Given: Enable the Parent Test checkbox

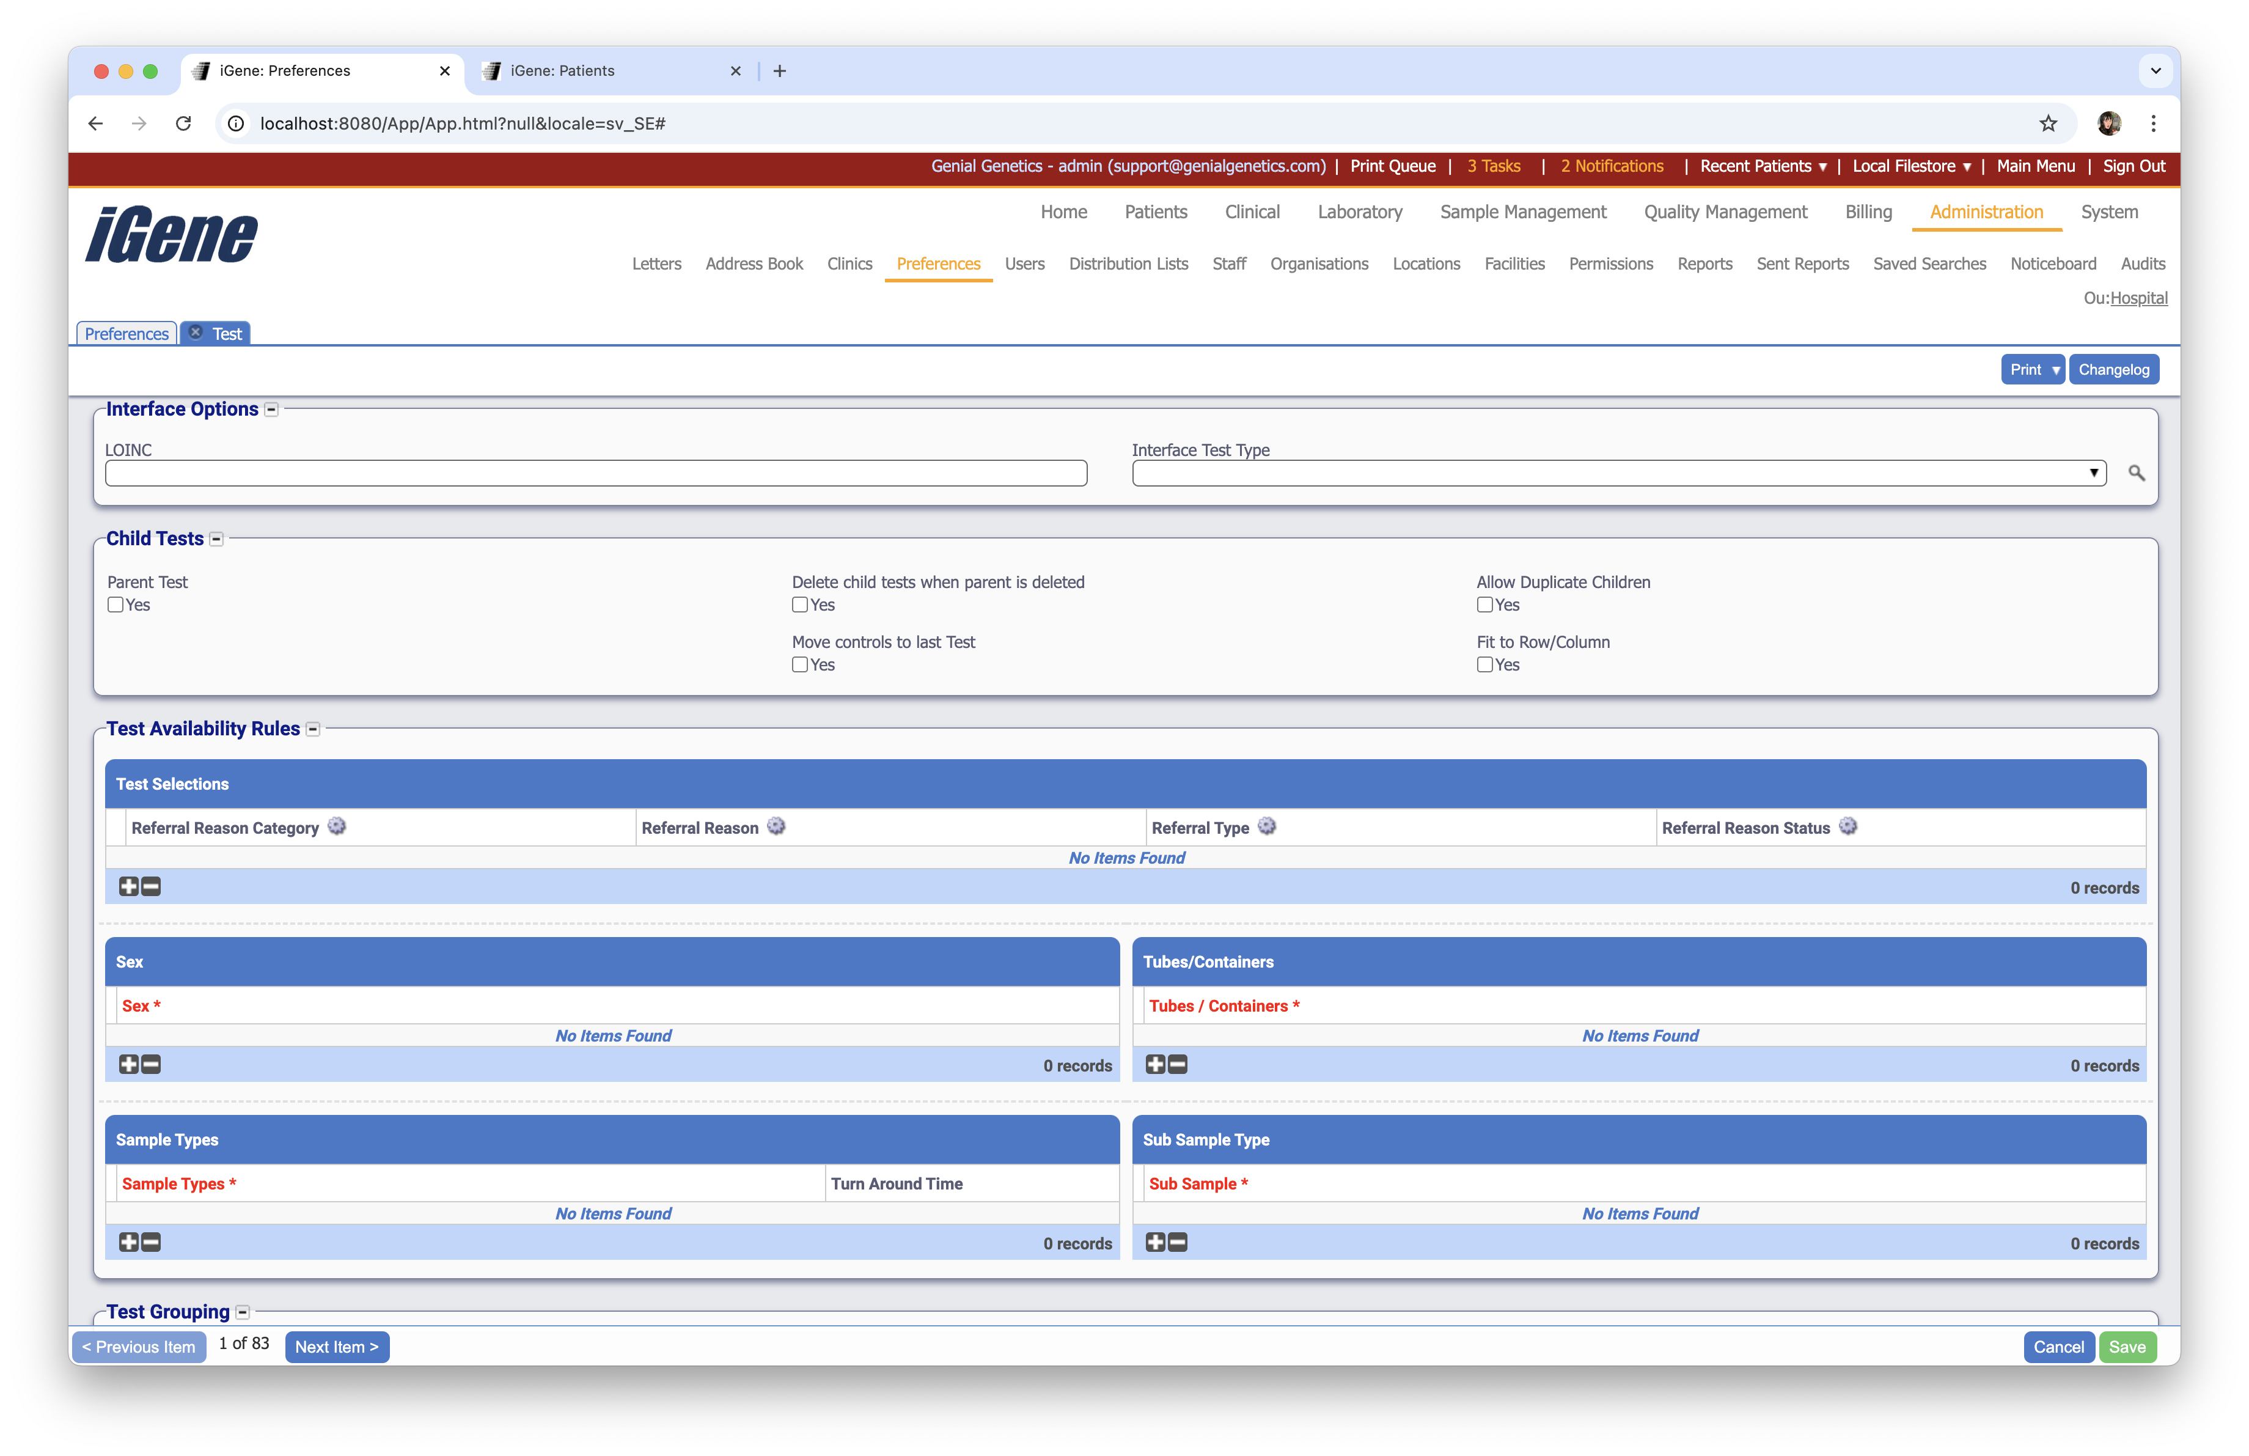Looking at the screenshot, I should point(116,605).
